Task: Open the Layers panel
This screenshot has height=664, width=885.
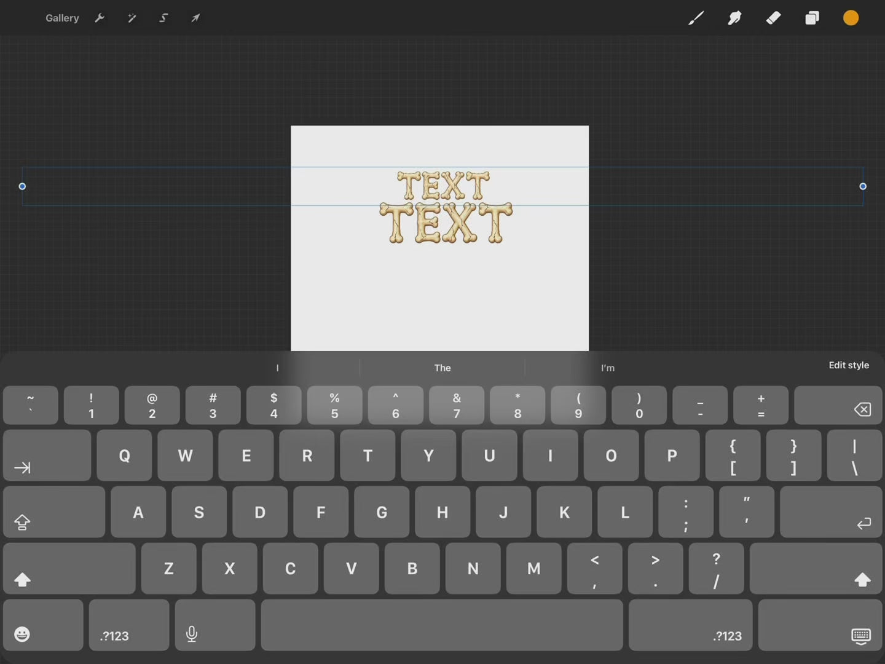Action: pyautogui.click(x=812, y=18)
